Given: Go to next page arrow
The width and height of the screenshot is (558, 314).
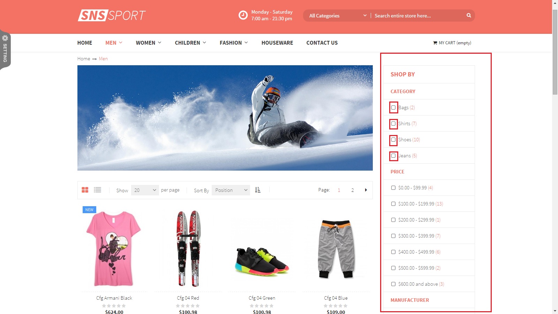Looking at the screenshot, I should point(366,190).
